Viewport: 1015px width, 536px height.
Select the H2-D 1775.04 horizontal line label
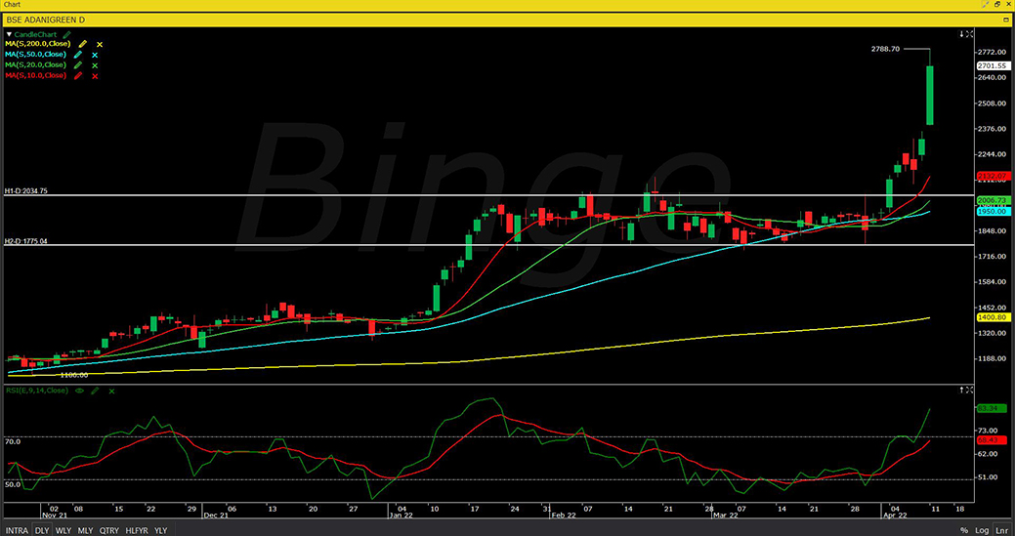26,241
